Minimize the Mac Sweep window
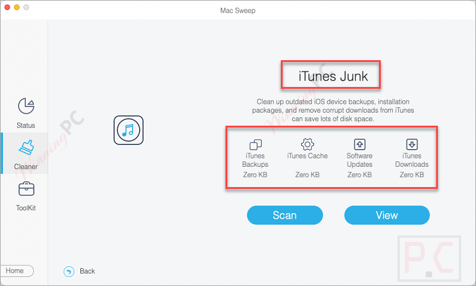The width and height of the screenshot is (476, 286). [17, 7]
